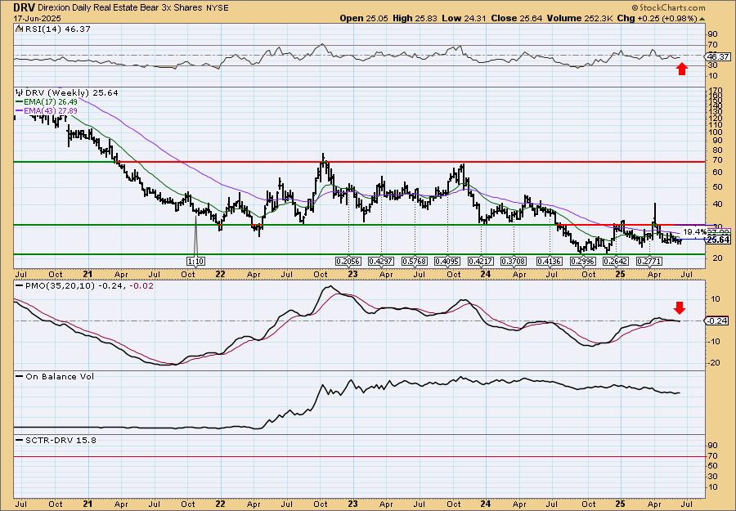
Task: Click the 19.4% annotation near the price tag
Action: coord(693,232)
